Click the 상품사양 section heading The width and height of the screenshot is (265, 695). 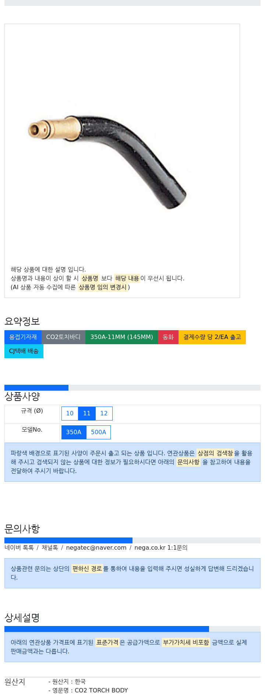pyautogui.click(x=22, y=397)
